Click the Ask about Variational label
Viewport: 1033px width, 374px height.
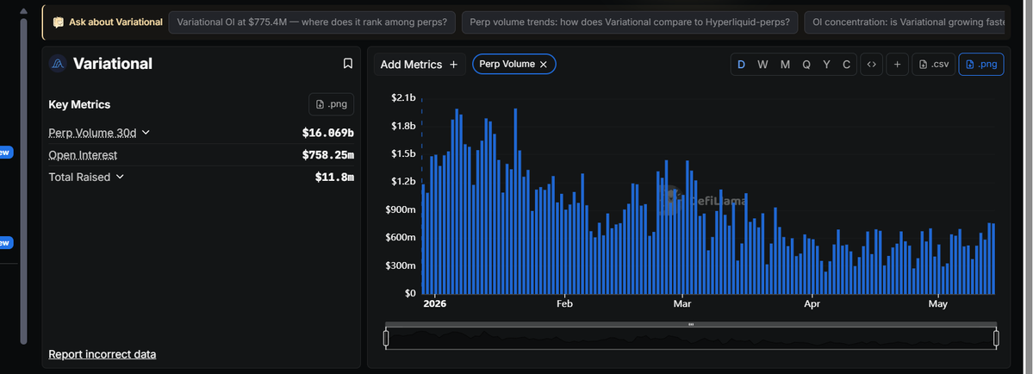116,22
